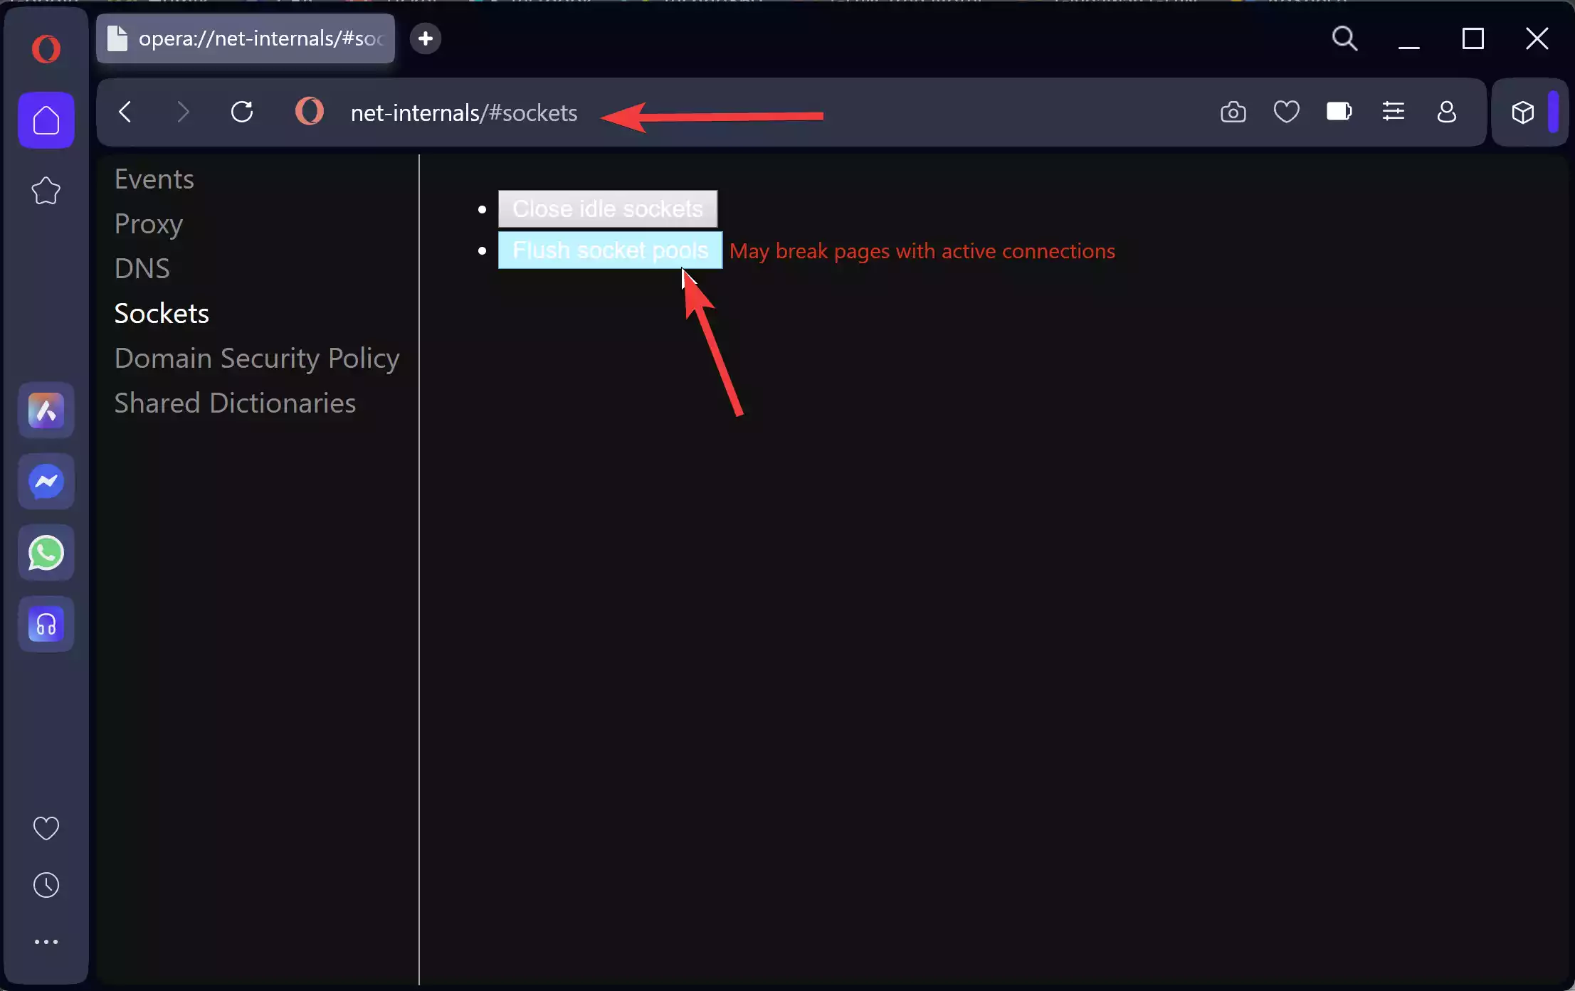Open the music player headphones icon
The width and height of the screenshot is (1575, 991).
click(x=46, y=625)
